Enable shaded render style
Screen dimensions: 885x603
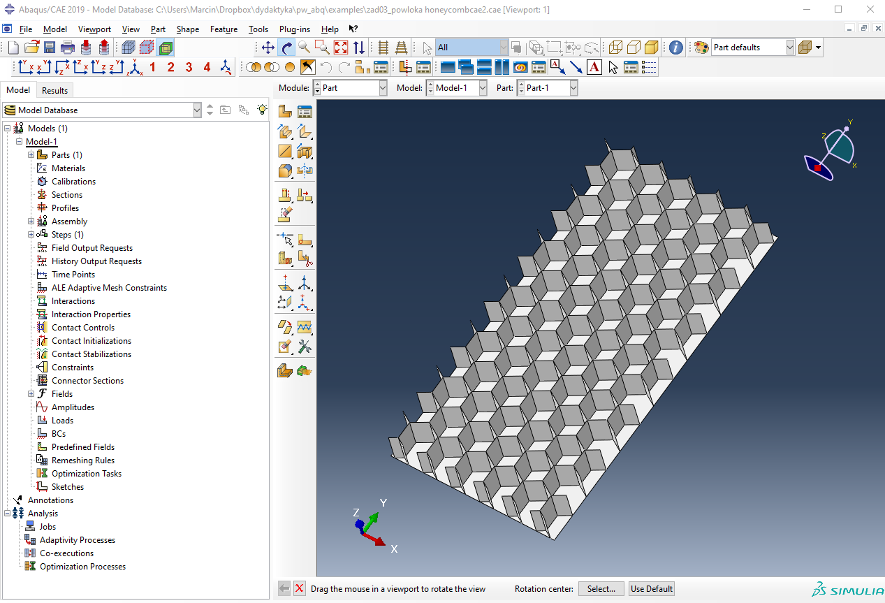[651, 48]
